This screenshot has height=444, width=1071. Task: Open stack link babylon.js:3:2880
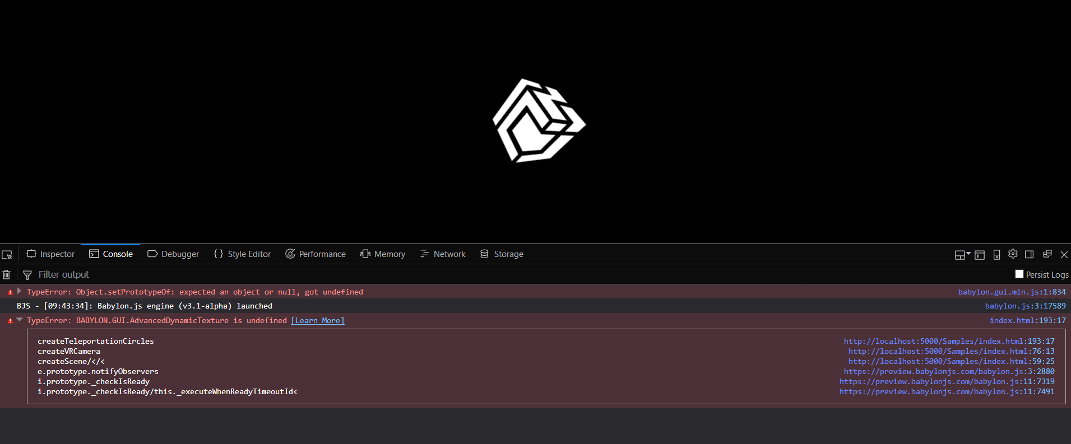point(949,372)
